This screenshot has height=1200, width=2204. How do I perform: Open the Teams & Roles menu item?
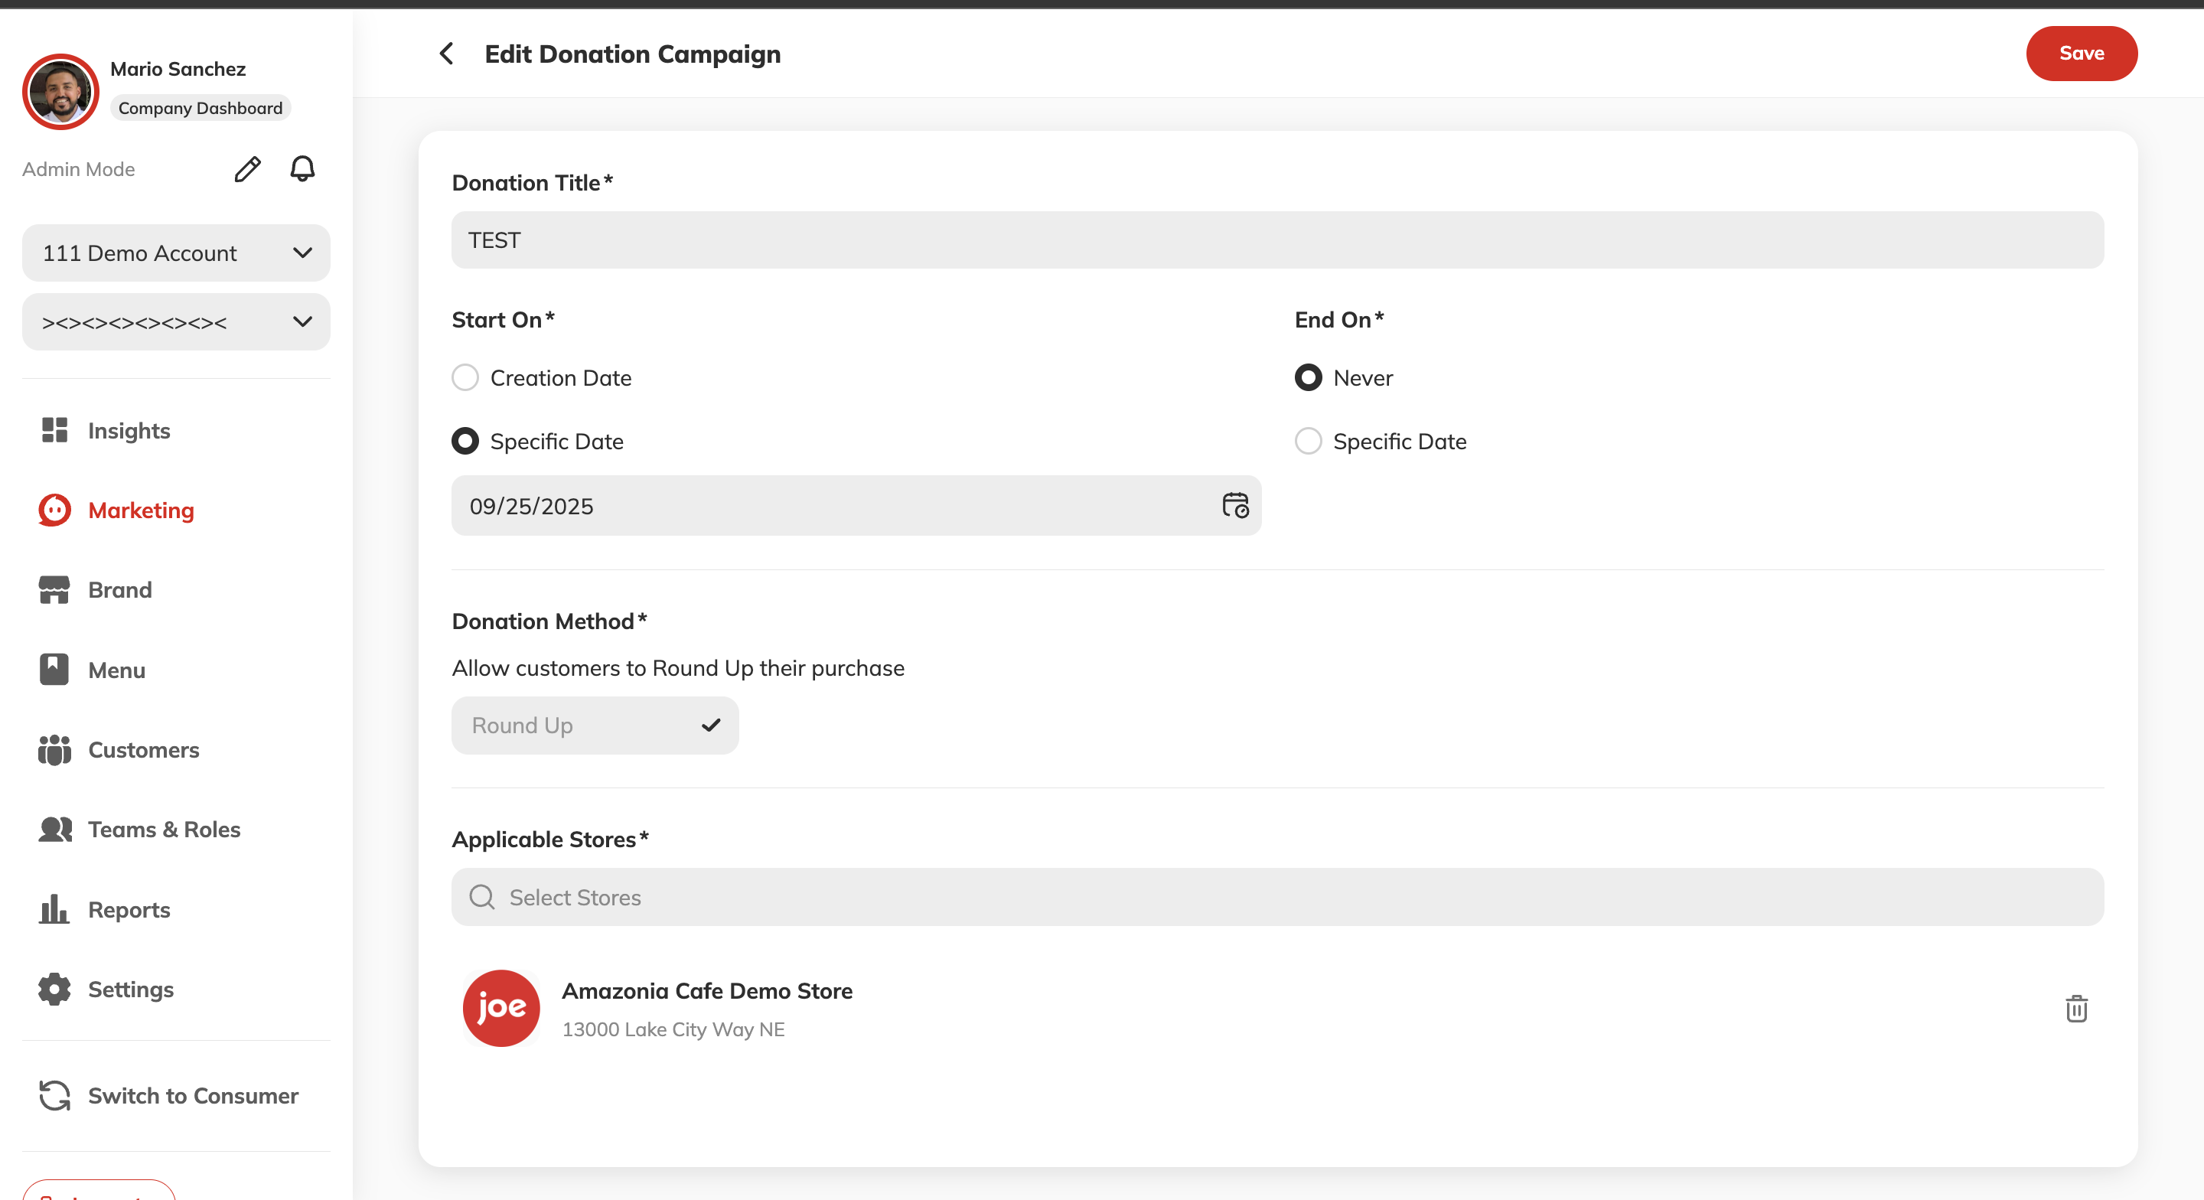coord(164,829)
